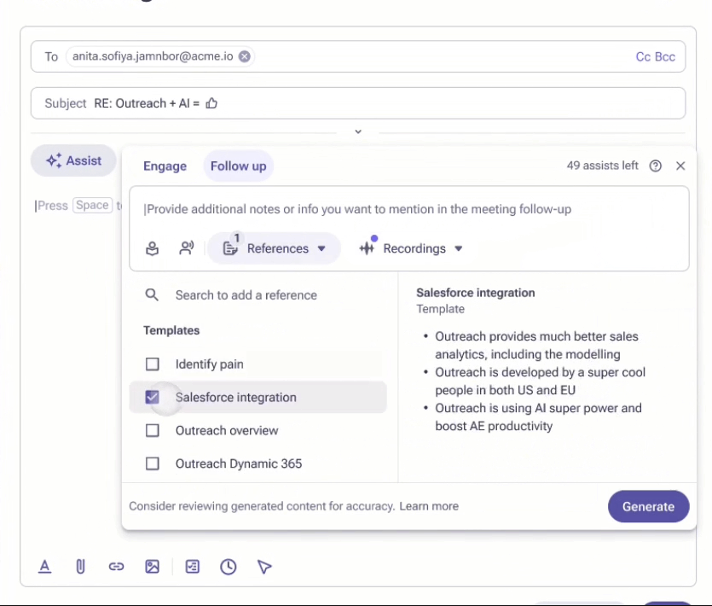Viewport: 712px width, 606px height.
Task: Click the thumbs-up emoji in subject
Action: 211,103
